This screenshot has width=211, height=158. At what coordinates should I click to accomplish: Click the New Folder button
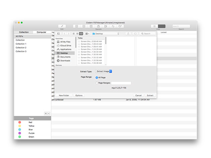[64, 96]
